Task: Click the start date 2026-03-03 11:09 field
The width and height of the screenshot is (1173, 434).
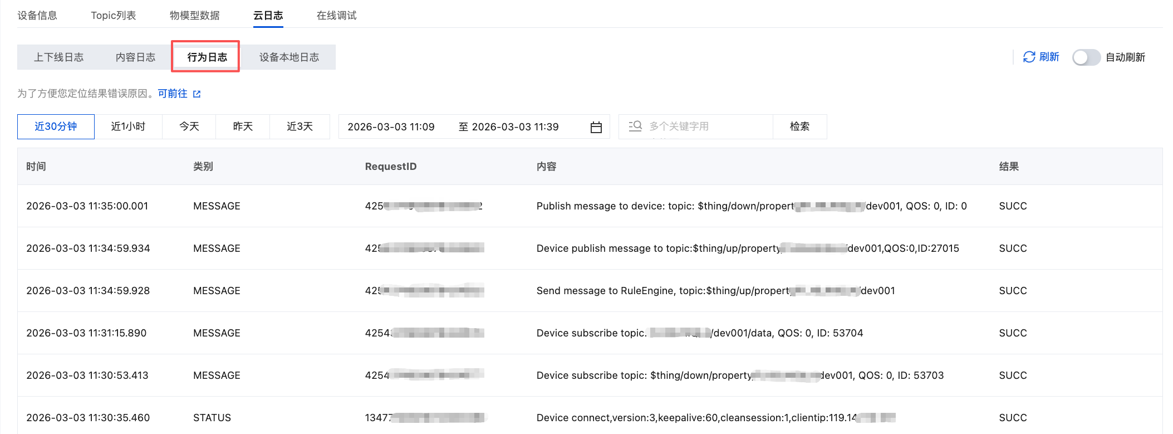Action: [x=391, y=127]
